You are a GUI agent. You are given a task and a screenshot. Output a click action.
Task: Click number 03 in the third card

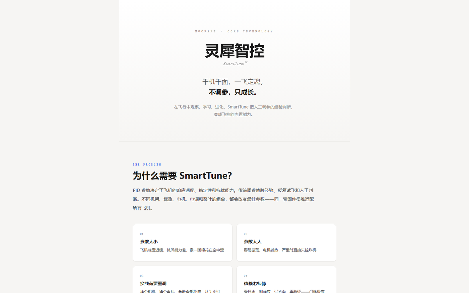coord(142,276)
